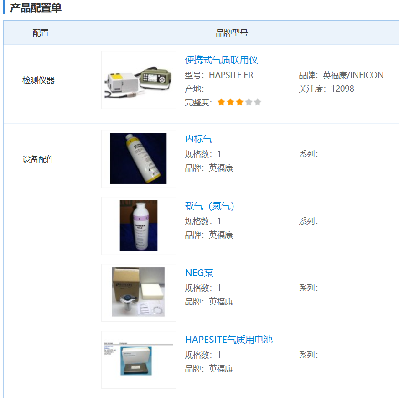Click the last gray completeness star
Image resolution: width=399 pixels, height=398 pixels.
258,102
